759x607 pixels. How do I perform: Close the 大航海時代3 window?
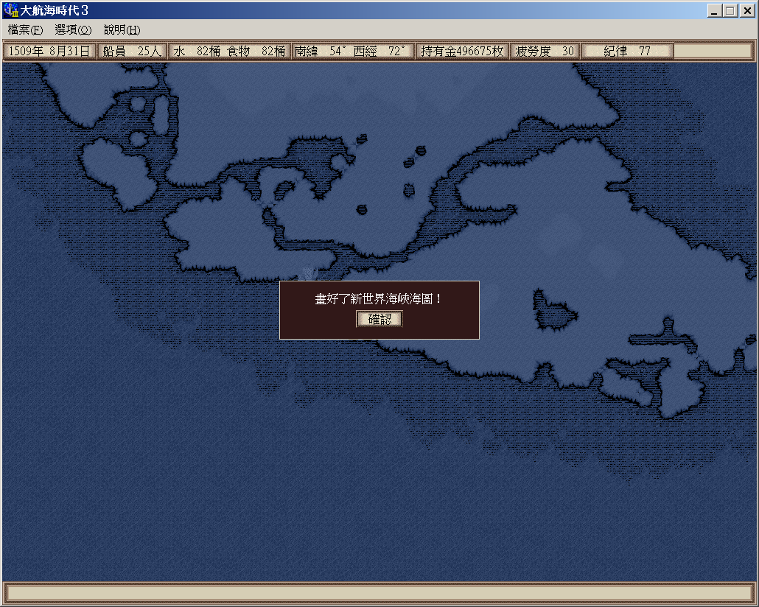pos(746,11)
